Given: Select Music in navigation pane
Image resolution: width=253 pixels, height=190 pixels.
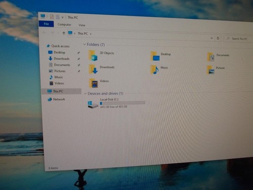Looking at the screenshot, I should [x=59, y=77].
